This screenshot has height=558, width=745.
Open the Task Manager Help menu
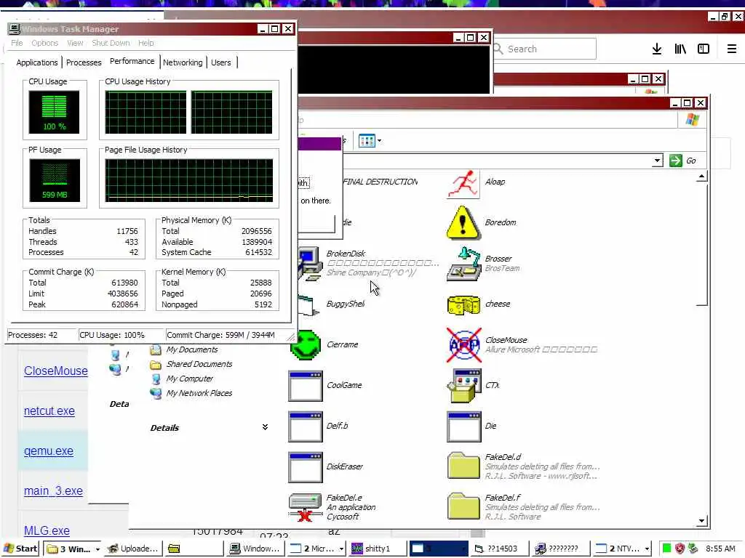tap(146, 43)
